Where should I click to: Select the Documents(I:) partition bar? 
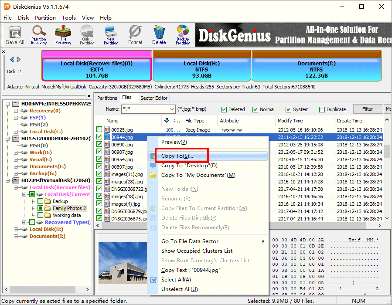tap(316, 69)
